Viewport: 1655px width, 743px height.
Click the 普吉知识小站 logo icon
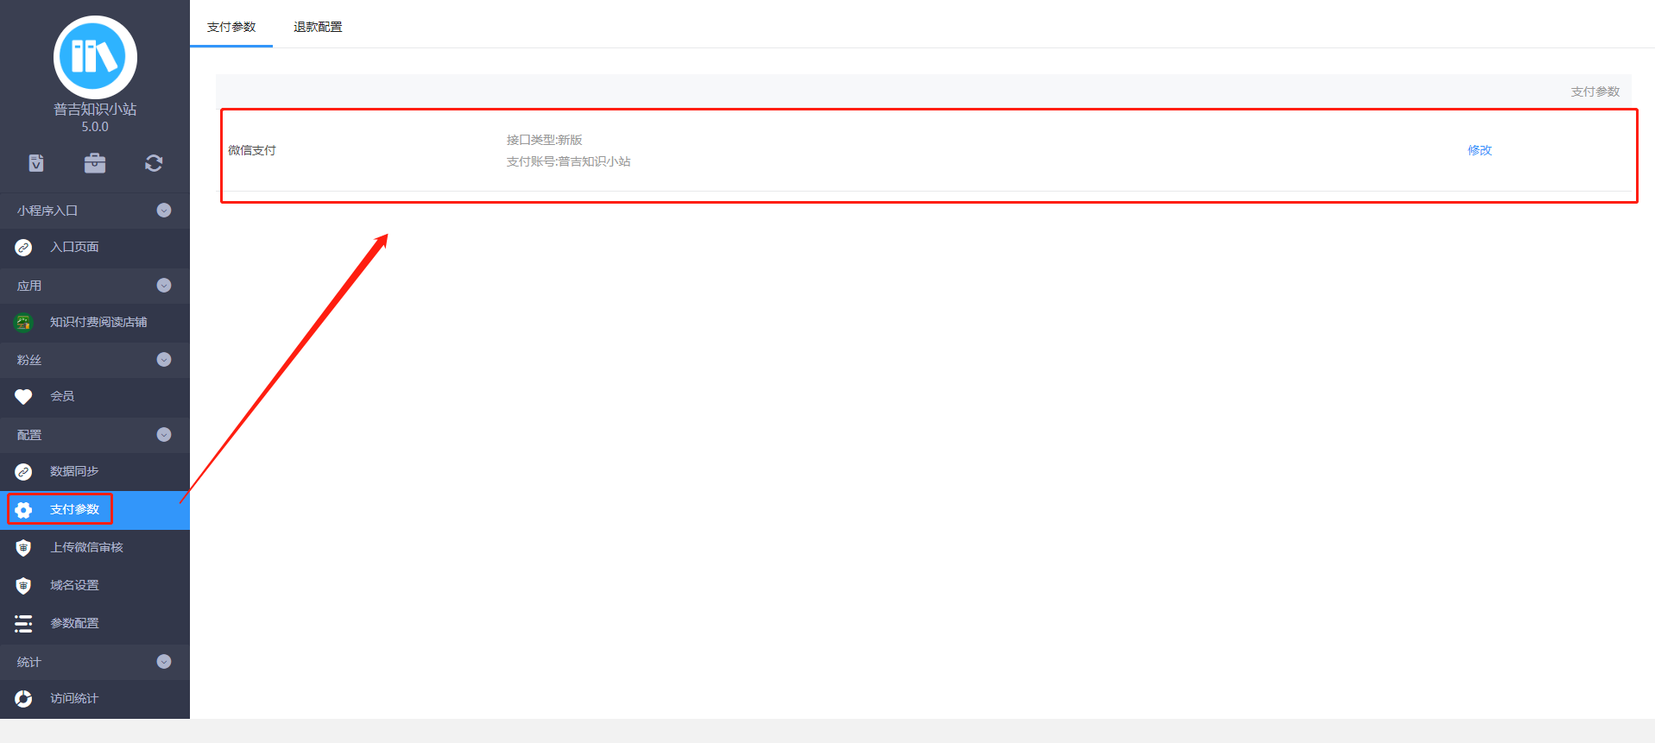[x=95, y=57]
